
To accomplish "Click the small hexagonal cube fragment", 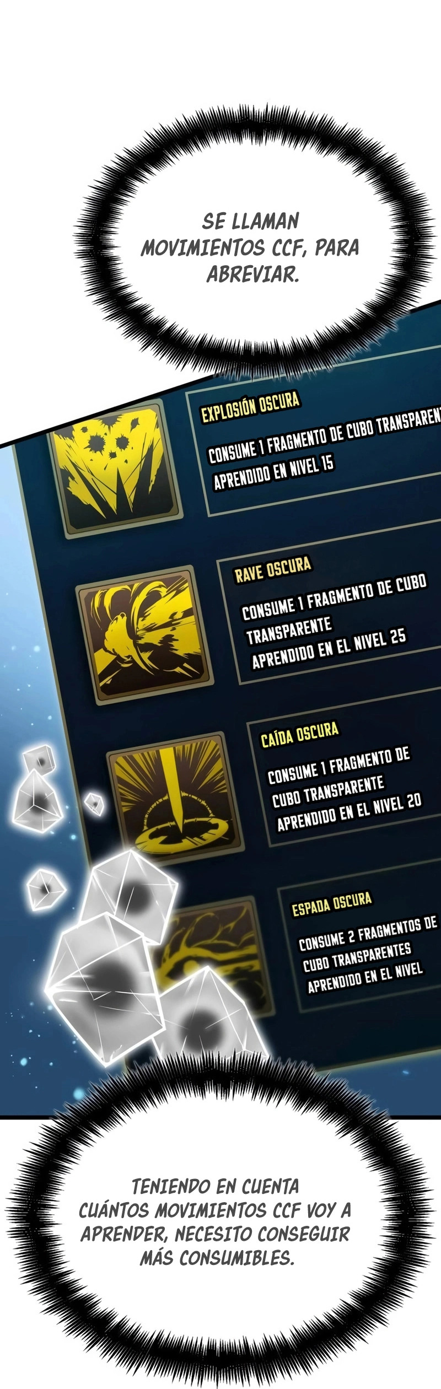I will [x=45, y=889].
